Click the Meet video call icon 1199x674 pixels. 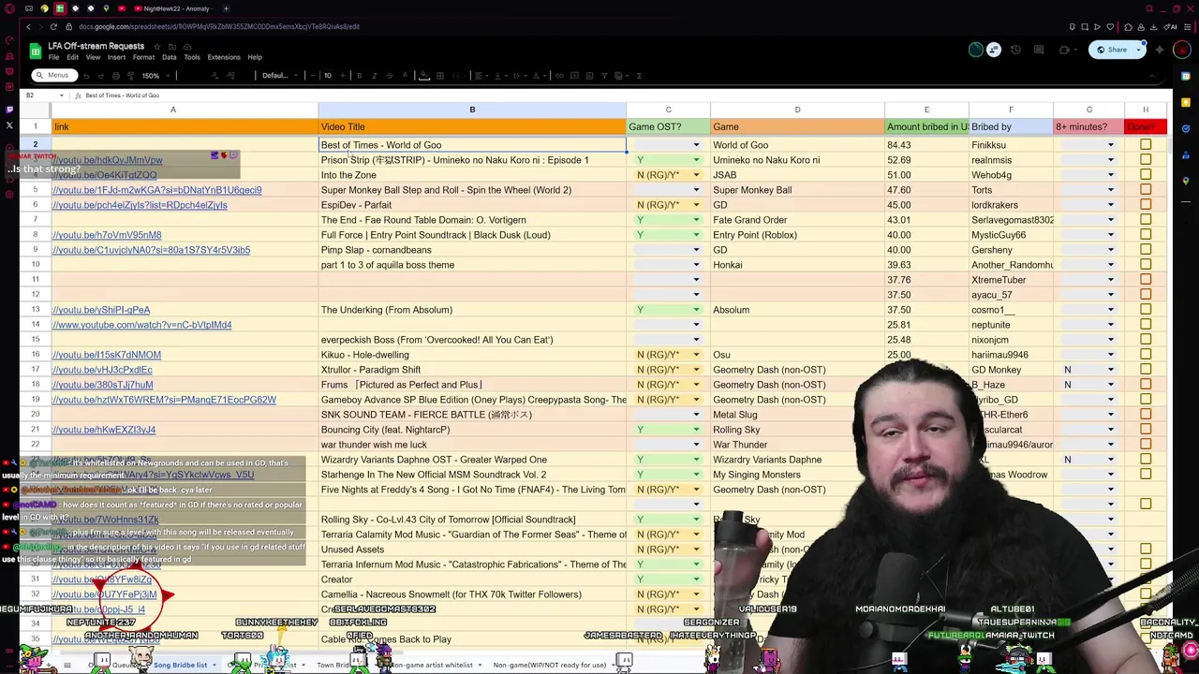point(1064,50)
